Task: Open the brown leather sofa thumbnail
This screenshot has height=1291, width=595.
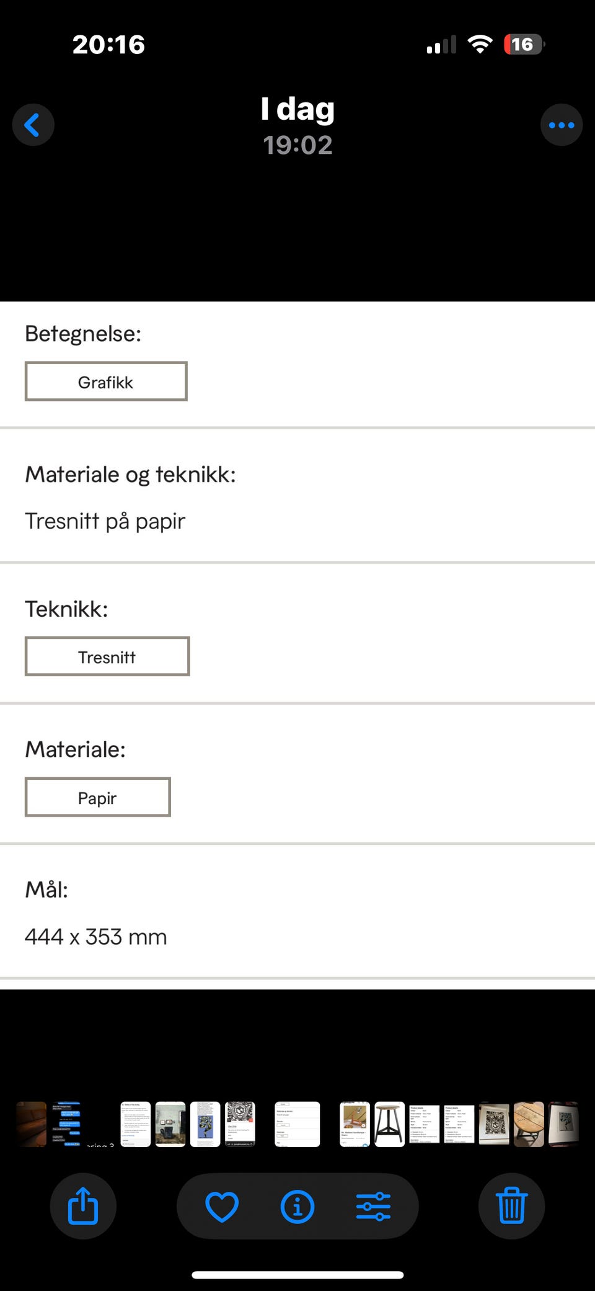Action: (31, 1124)
